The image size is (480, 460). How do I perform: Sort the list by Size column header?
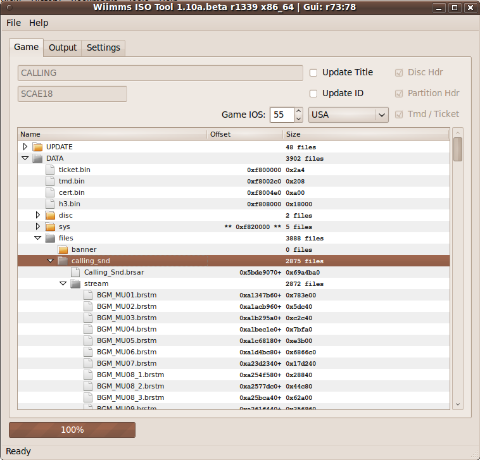tap(365, 134)
